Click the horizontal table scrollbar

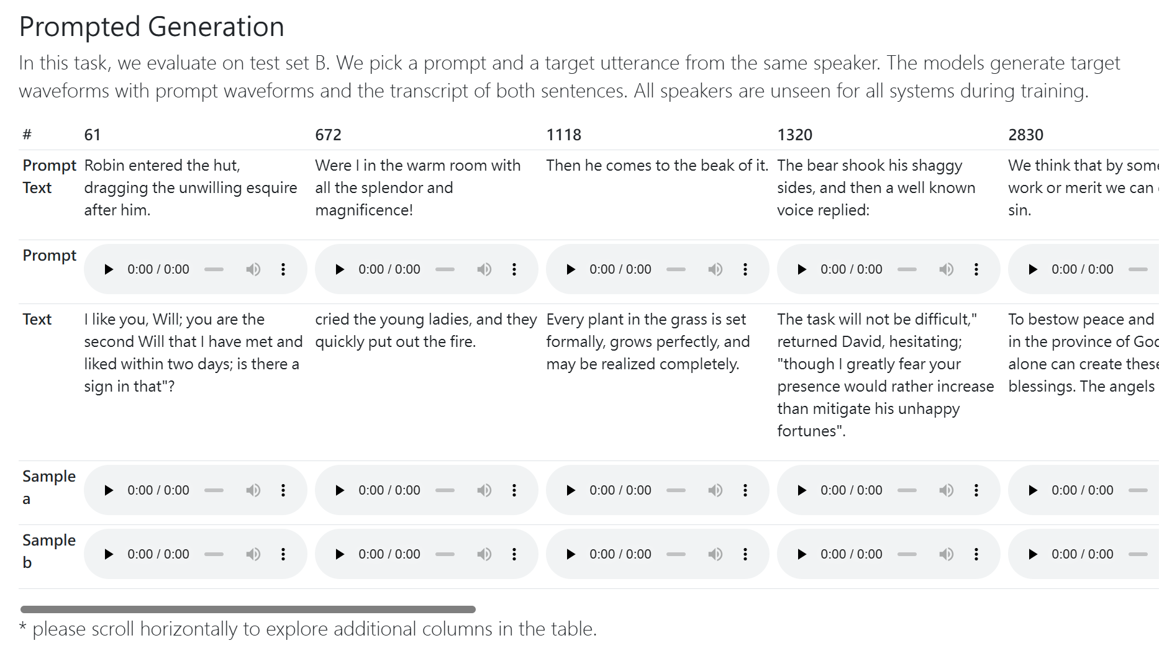pyautogui.click(x=248, y=609)
